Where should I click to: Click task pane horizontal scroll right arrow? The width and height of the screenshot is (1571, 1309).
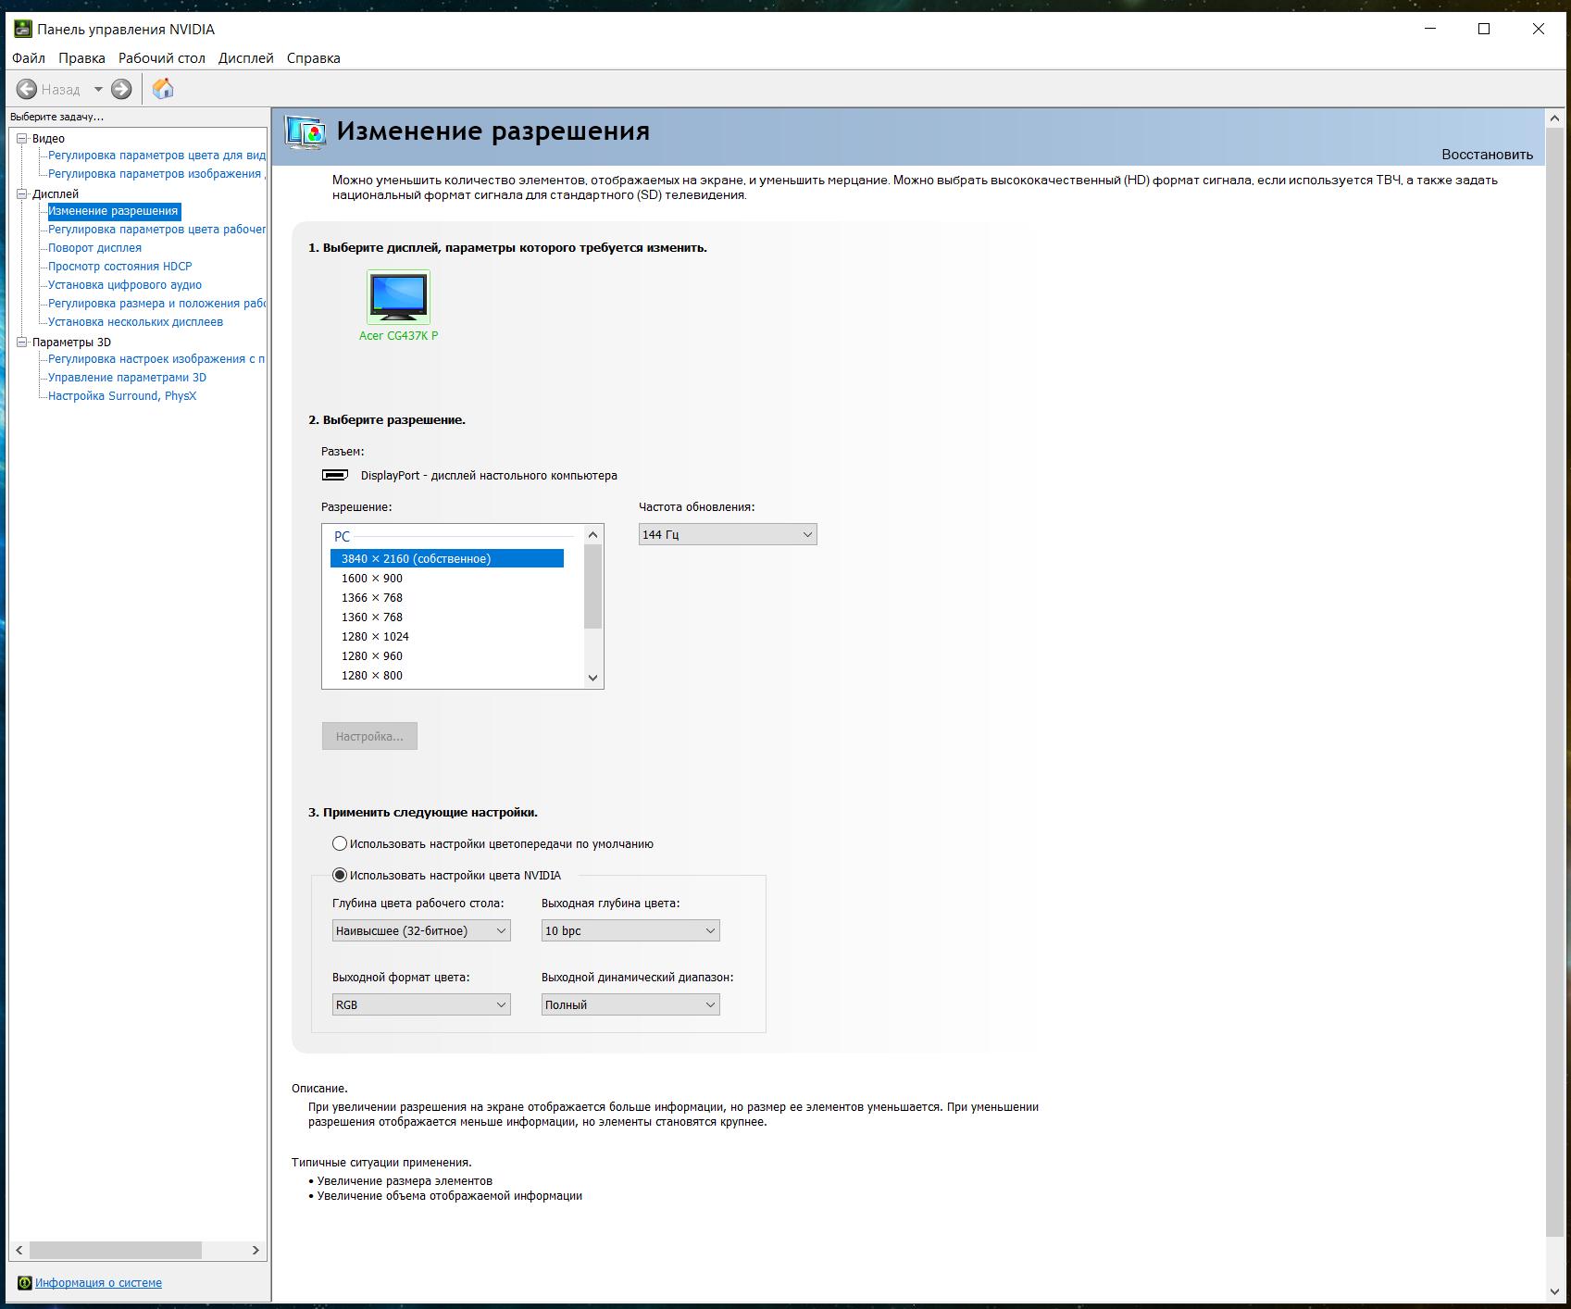(256, 1251)
